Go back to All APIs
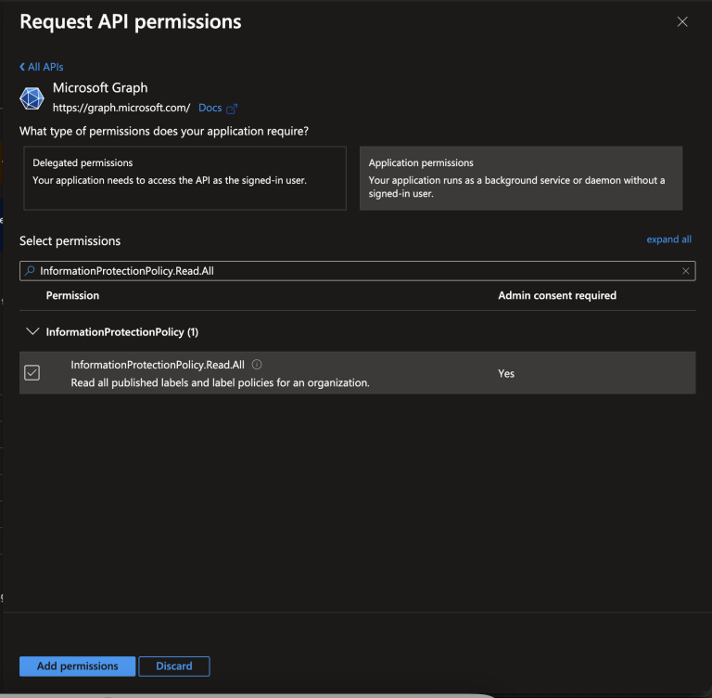The height and width of the screenshot is (698, 712). tap(42, 67)
